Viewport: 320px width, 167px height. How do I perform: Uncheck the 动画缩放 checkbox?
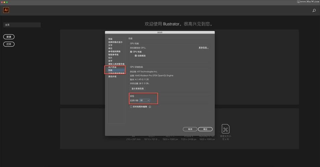[136, 56]
